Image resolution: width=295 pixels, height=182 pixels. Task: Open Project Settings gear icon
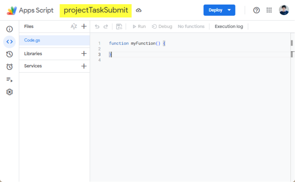[x=9, y=92]
